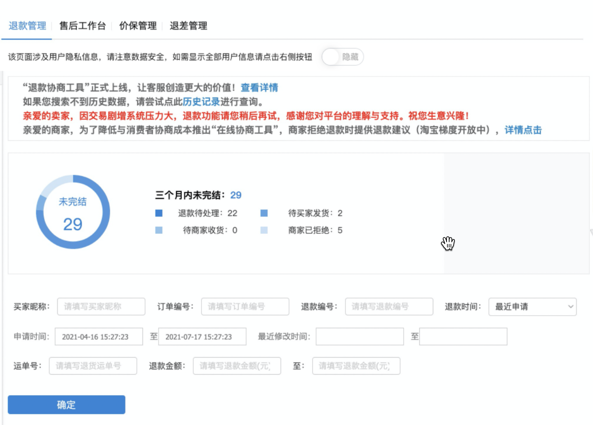The image size is (593, 425).
Task: Open the 售后工作台 tab
Action: (82, 26)
